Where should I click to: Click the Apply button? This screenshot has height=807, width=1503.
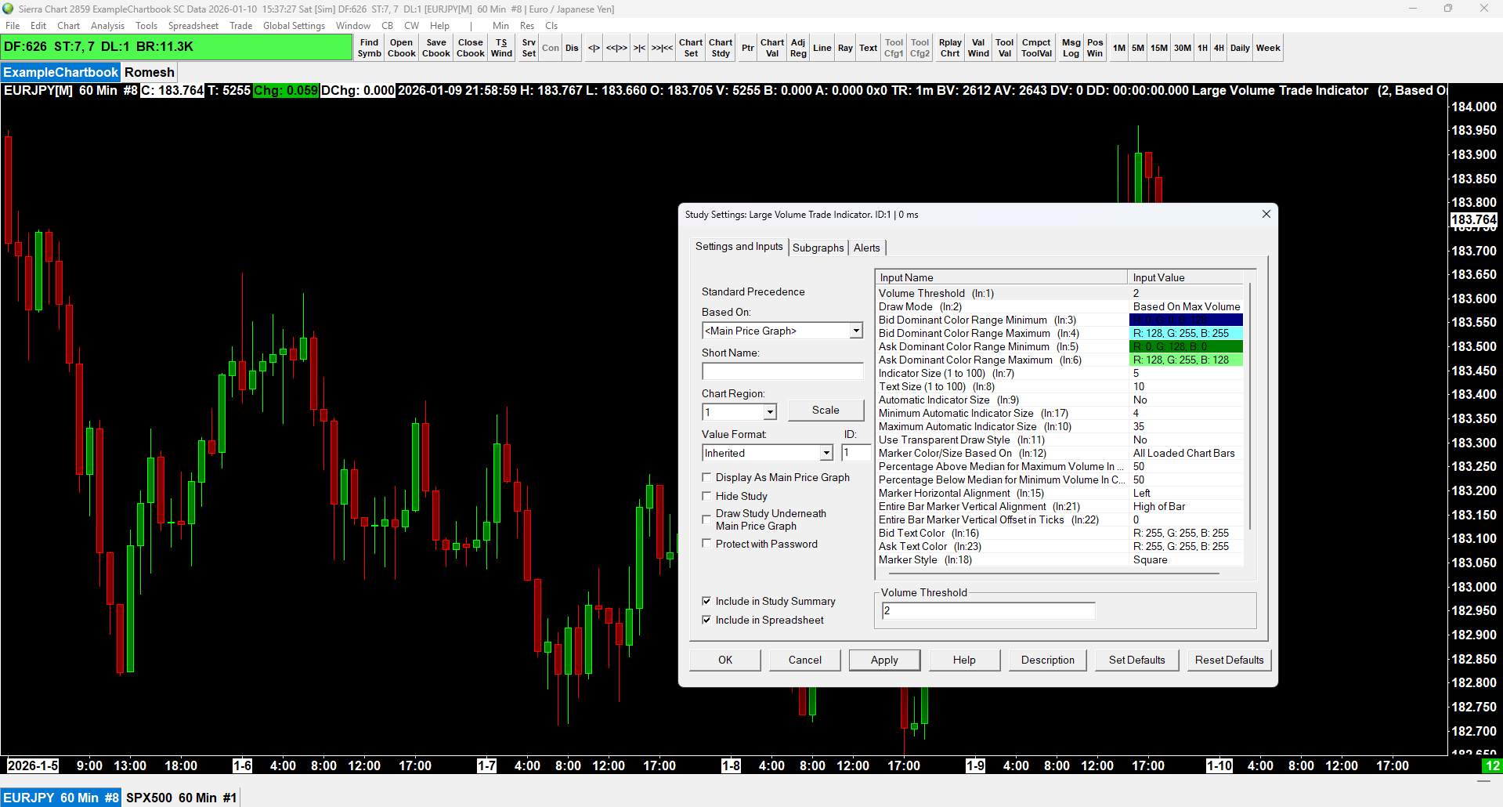(x=884, y=660)
